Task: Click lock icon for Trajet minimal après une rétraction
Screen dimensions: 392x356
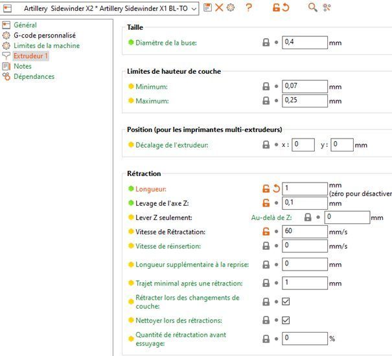Action: coord(266,283)
